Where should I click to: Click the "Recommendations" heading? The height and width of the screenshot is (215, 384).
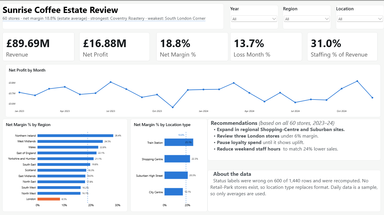click(x=234, y=123)
